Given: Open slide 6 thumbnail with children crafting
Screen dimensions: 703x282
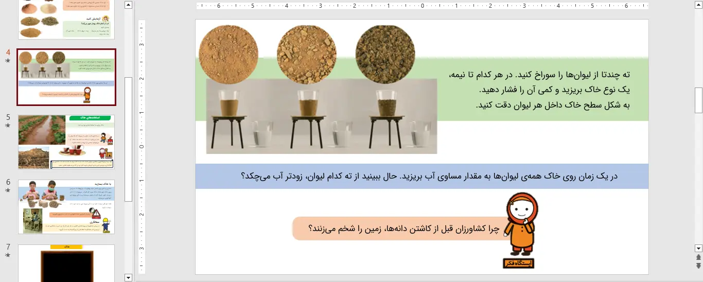Looking at the screenshot, I should [66, 207].
